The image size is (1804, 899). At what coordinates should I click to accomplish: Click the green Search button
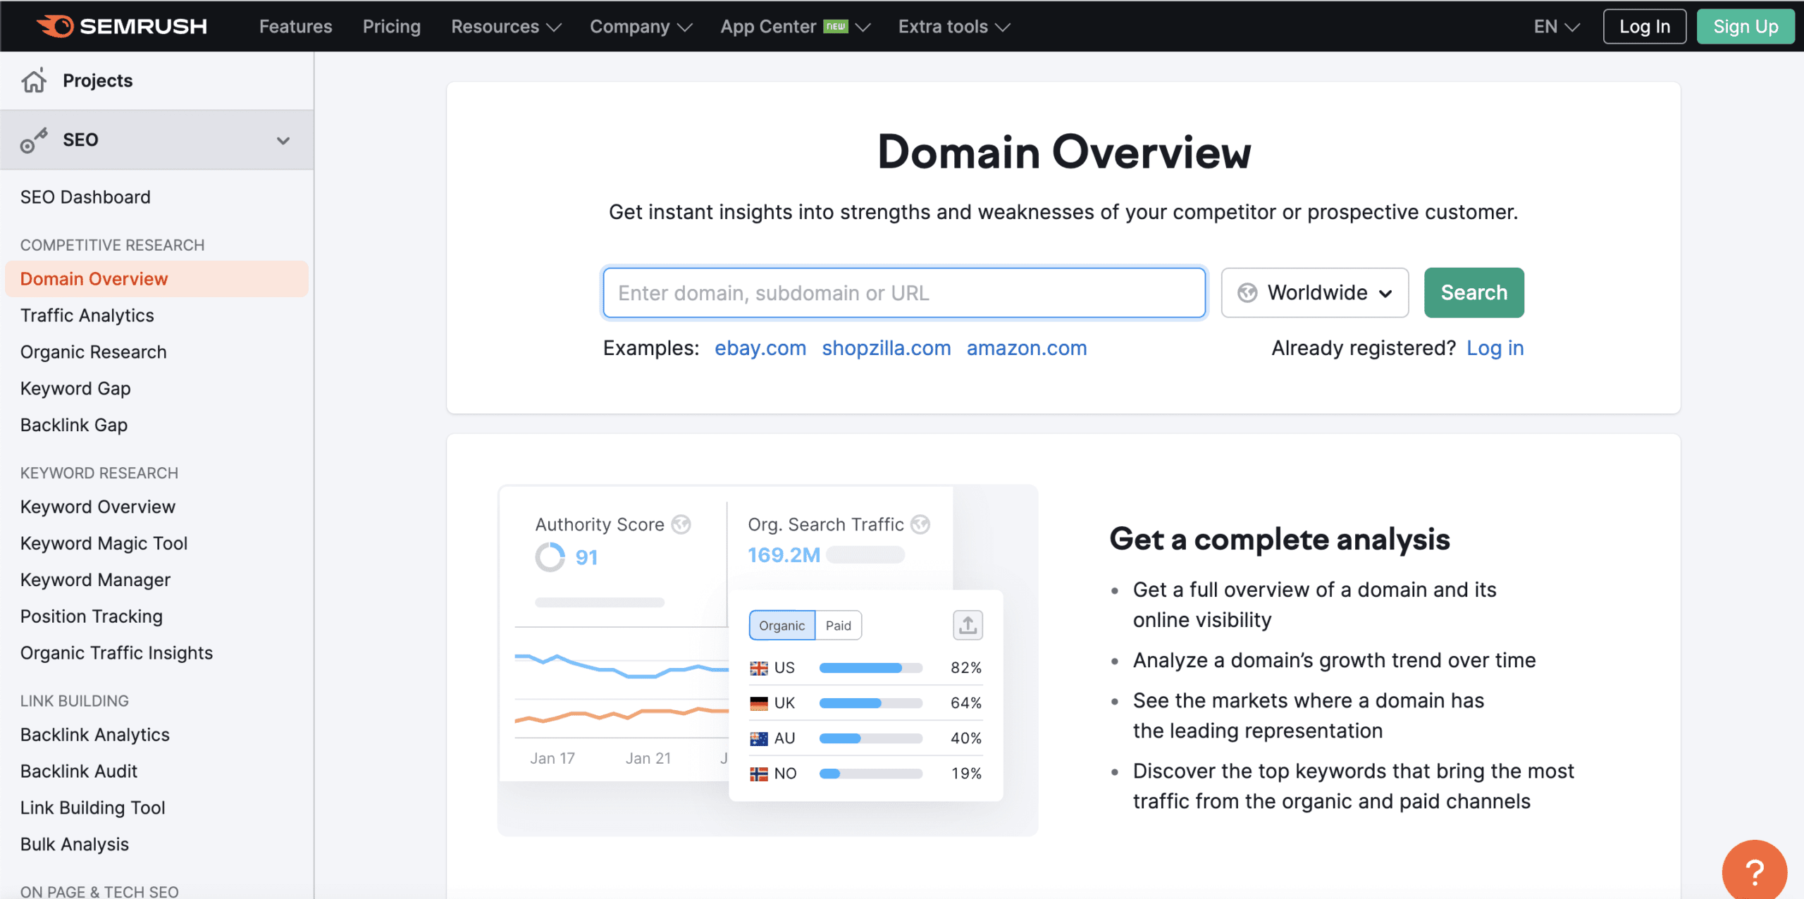click(x=1474, y=292)
